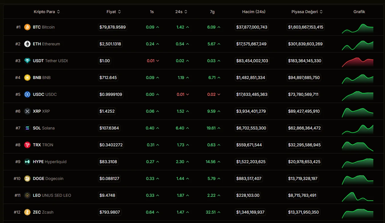Open the BNB coin page link

click(x=42, y=78)
